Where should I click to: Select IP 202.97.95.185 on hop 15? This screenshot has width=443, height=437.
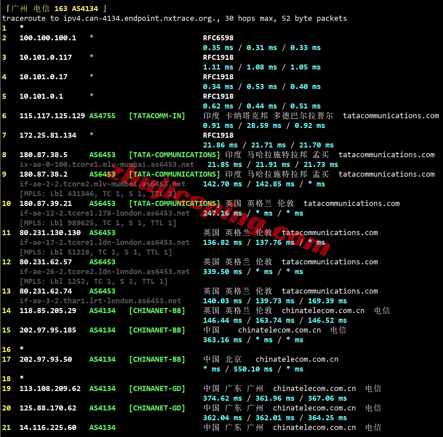pos(48,330)
